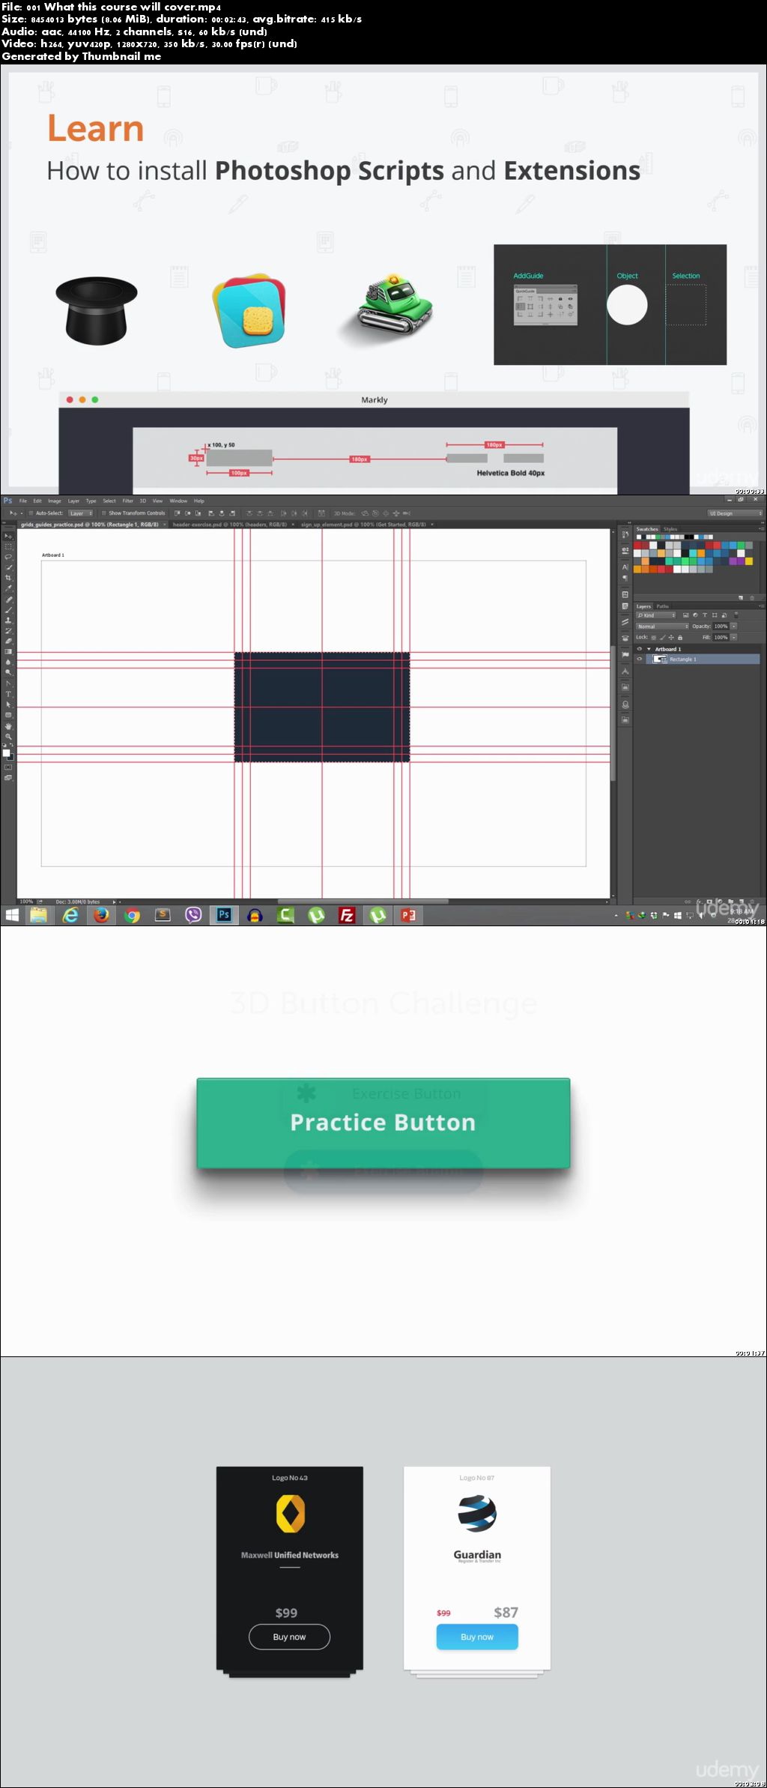Open the Auto-Select Layer dropdown
The width and height of the screenshot is (767, 1788).
81,513
